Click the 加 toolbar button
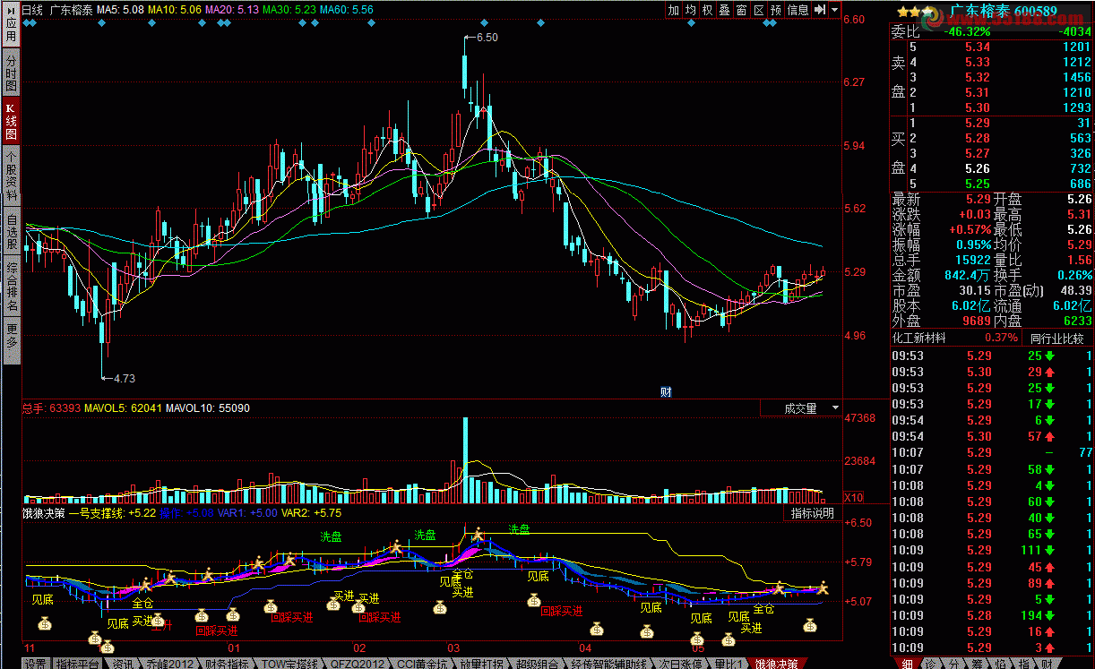1095x669 pixels. click(674, 10)
